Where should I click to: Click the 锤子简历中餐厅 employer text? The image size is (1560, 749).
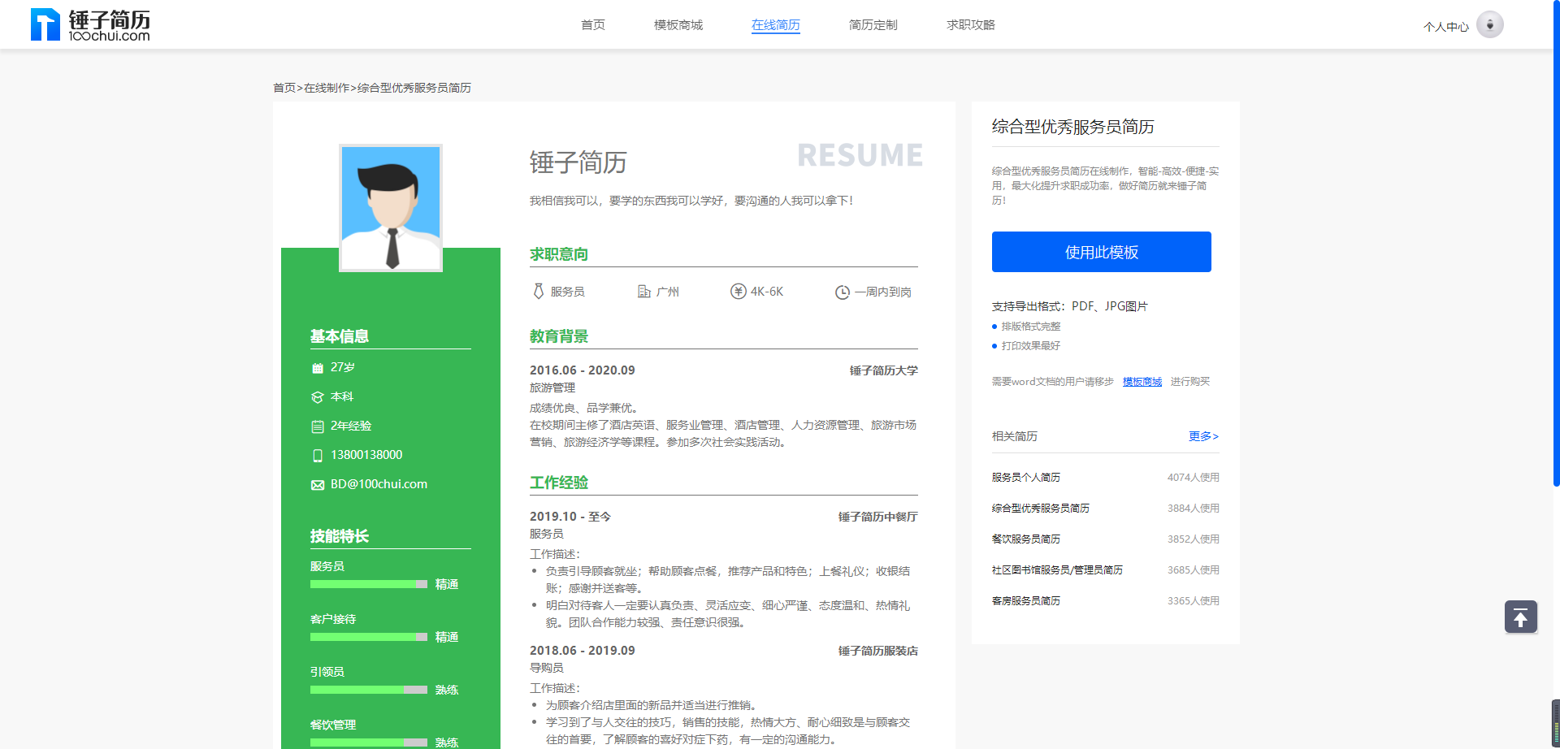point(878,517)
